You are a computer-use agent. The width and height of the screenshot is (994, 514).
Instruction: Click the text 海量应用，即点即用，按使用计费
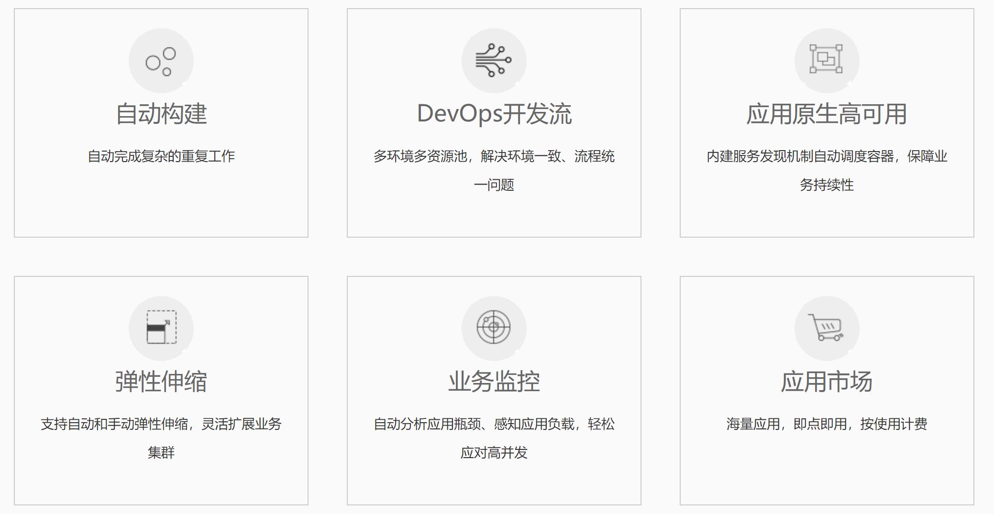[x=826, y=424]
